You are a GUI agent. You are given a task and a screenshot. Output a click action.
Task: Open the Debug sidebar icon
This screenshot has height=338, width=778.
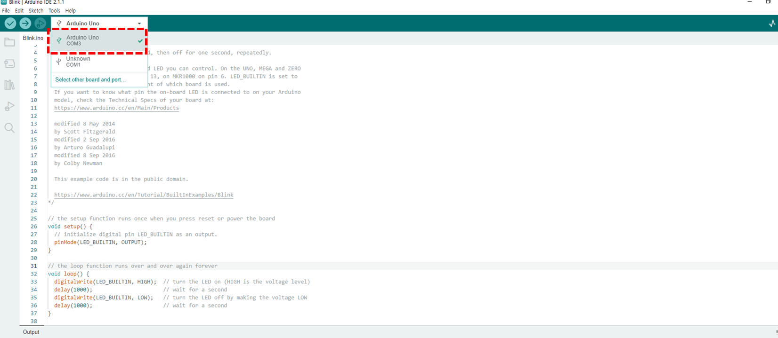9,106
